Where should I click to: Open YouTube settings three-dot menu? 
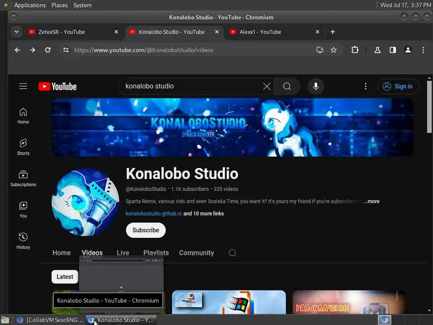click(366, 86)
